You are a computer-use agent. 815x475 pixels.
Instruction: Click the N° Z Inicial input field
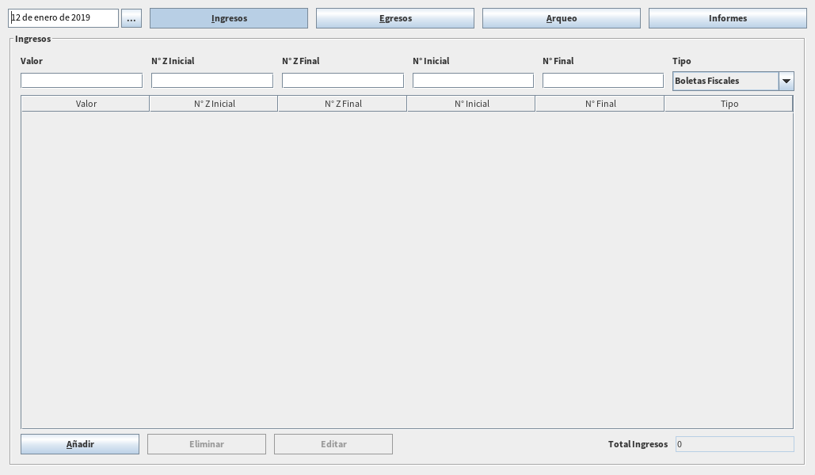tap(212, 81)
